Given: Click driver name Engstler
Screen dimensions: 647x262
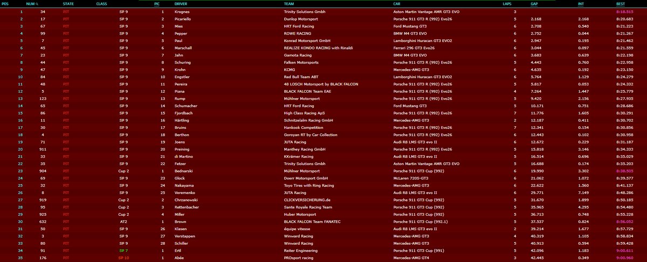Looking at the screenshot, I should 183,77.
